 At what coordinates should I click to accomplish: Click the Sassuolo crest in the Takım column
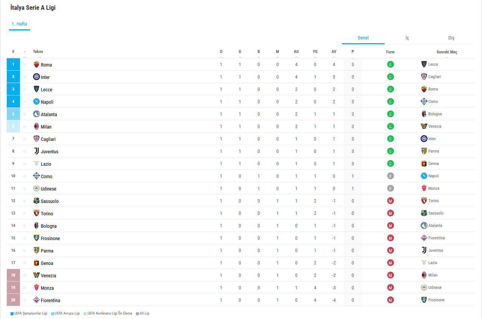[36, 201]
